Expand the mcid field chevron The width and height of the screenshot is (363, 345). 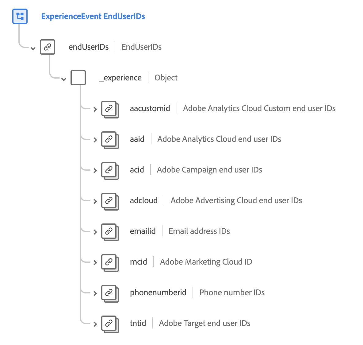click(95, 262)
